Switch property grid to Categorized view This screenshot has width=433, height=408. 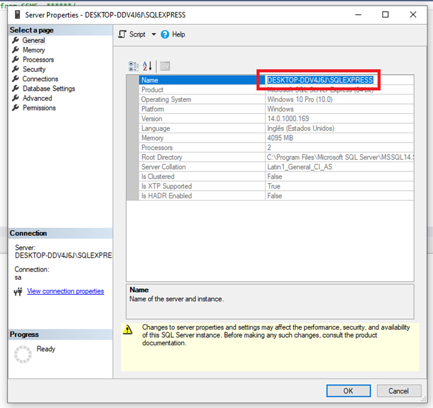tap(134, 66)
